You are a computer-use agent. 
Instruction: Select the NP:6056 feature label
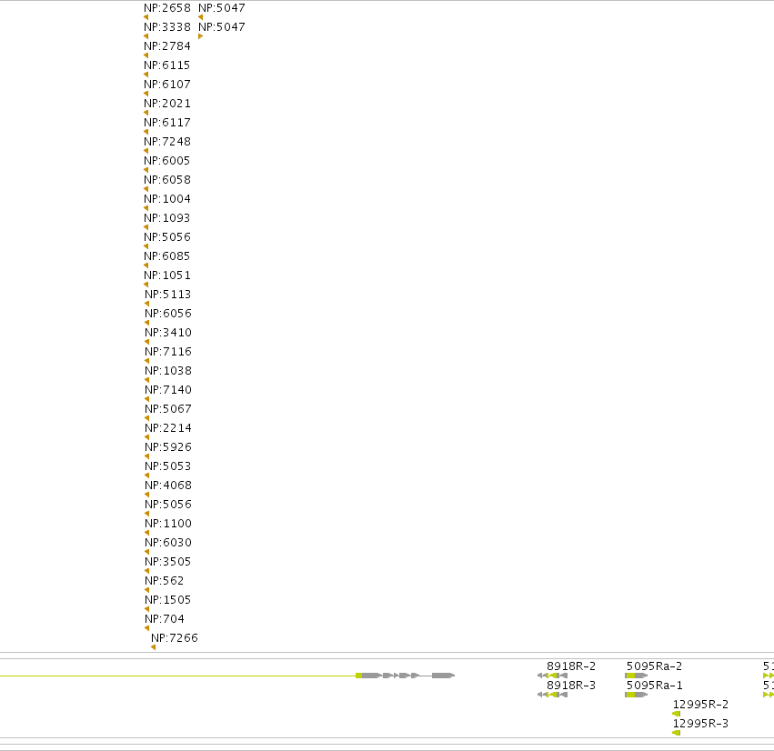click(x=168, y=314)
